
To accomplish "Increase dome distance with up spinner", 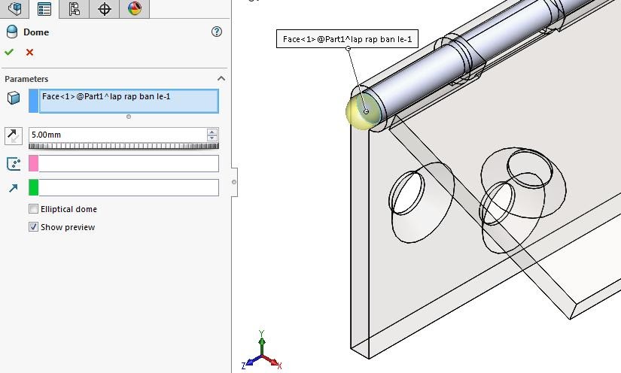I will coord(212,132).
